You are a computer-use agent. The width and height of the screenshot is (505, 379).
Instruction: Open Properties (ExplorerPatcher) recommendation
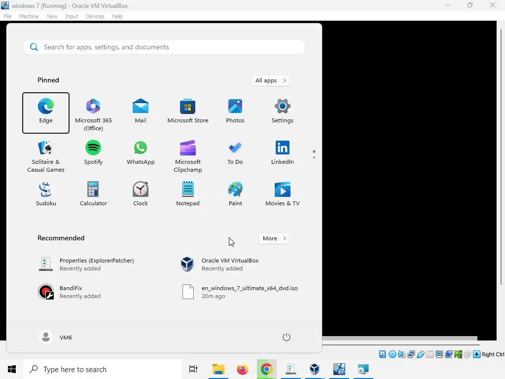[x=86, y=265]
